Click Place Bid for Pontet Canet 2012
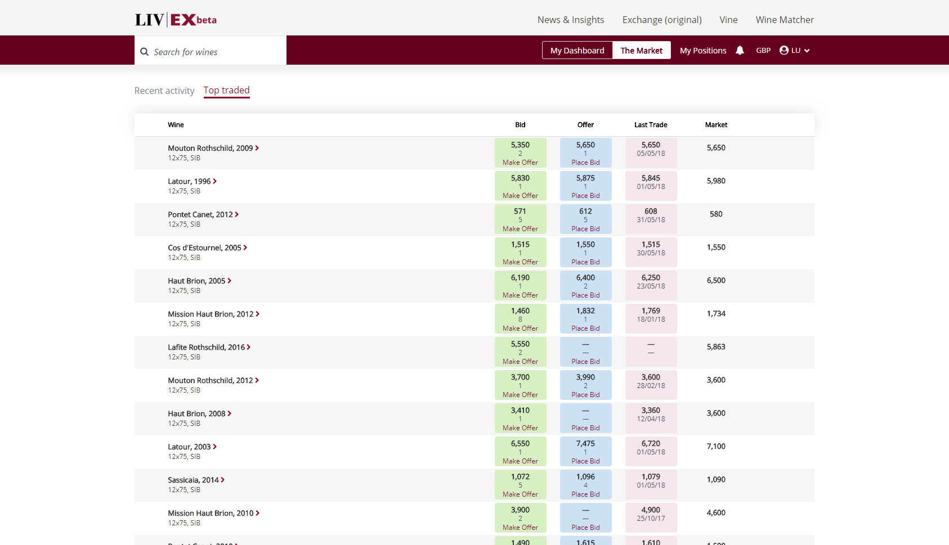The image size is (949, 545). [x=585, y=229]
